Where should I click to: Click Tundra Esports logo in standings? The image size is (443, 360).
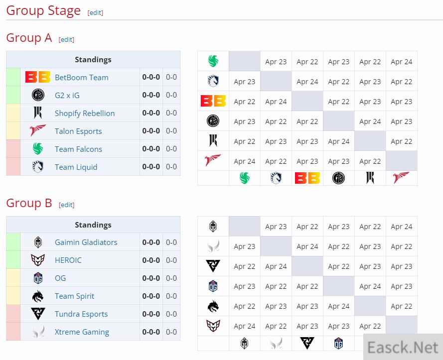(x=38, y=314)
